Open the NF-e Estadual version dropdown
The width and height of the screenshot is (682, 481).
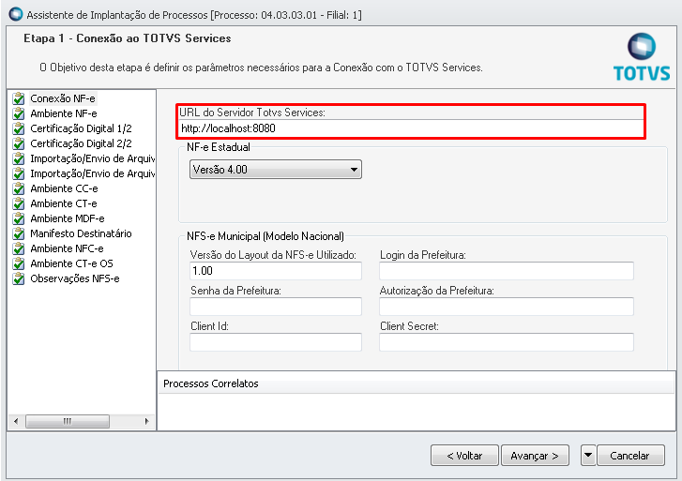point(275,170)
